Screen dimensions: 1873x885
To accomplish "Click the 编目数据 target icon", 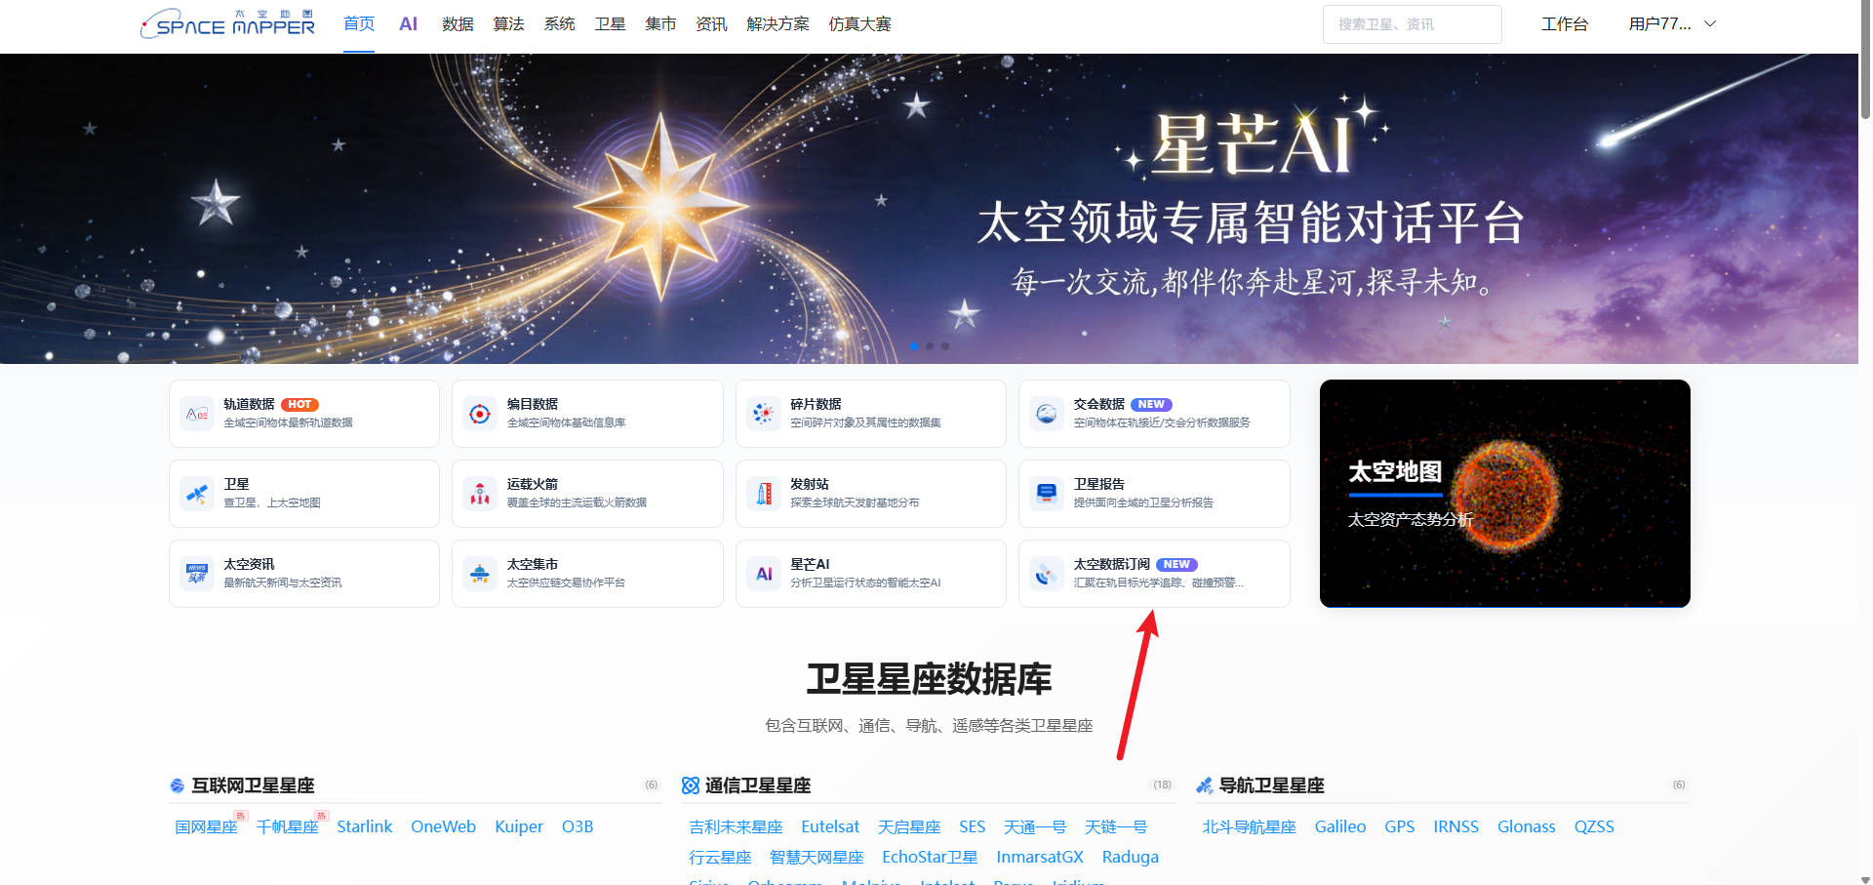I will (480, 414).
